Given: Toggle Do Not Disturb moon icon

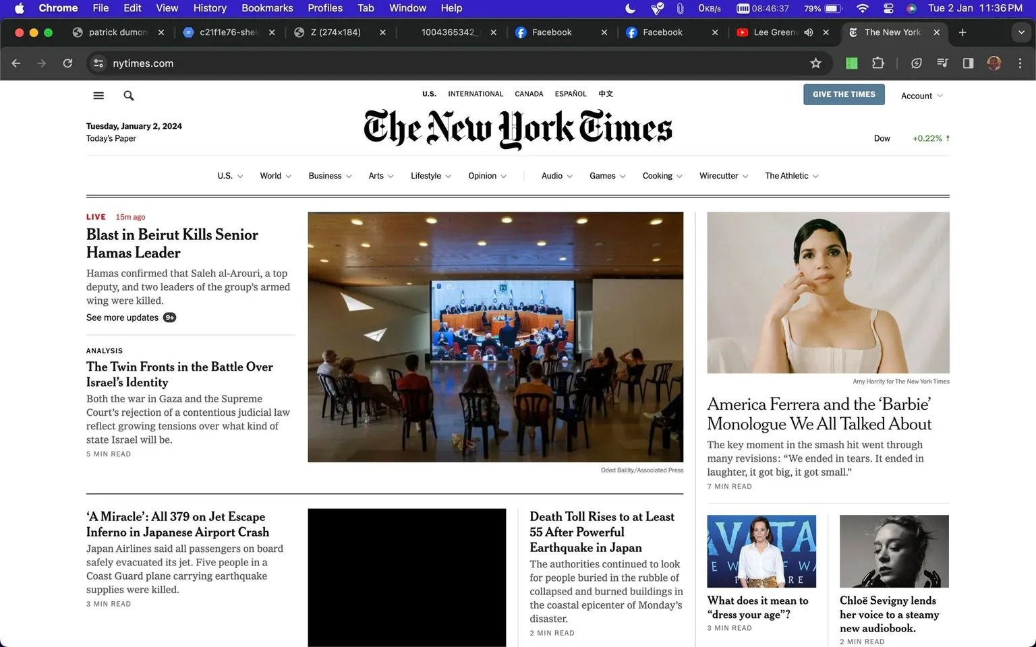Looking at the screenshot, I should pyautogui.click(x=630, y=8).
